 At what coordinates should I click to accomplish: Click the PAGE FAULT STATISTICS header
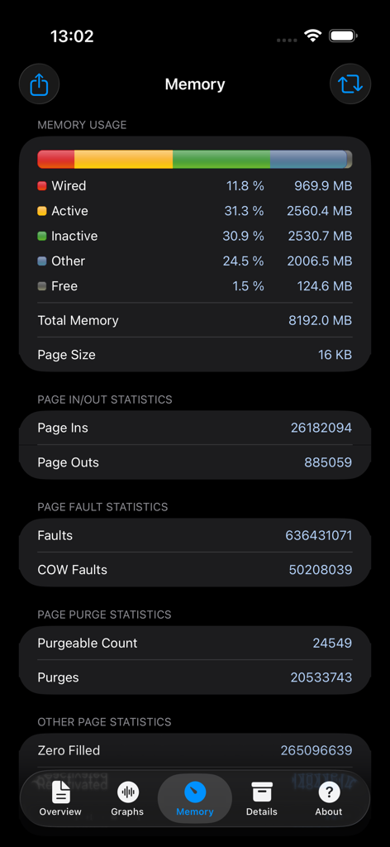102,507
